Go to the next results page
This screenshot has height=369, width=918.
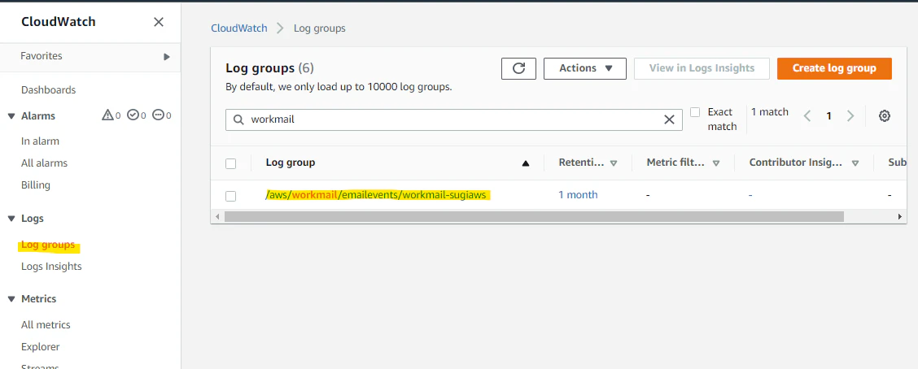[850, 115]
